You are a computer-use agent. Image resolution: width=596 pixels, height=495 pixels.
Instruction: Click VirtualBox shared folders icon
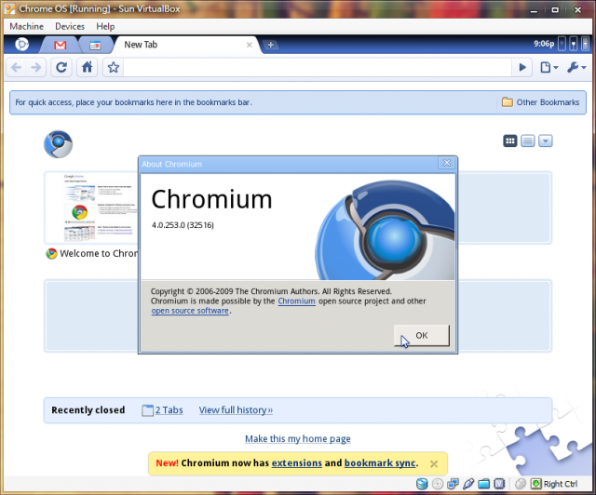coord(483,484)
